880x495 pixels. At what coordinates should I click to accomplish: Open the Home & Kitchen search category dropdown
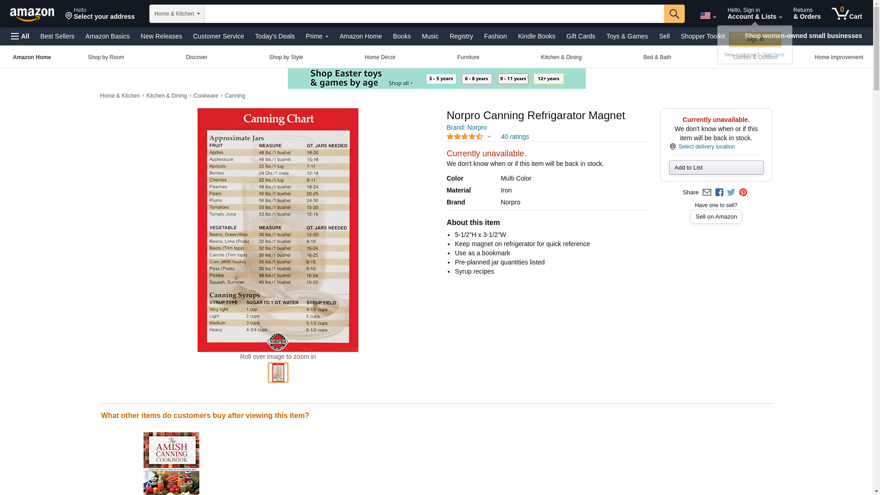click(176, 14)
